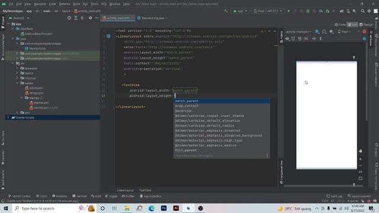The height and width of the screenshot is (213, 379).
Task: Collapse the values folder node
Action: (x=17, y=83)
